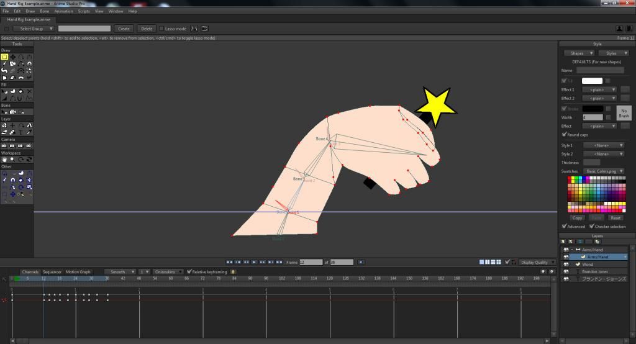The image size is (636, 344).
Task: Select the eyedropper layer tool
Action: pos(29,132)
